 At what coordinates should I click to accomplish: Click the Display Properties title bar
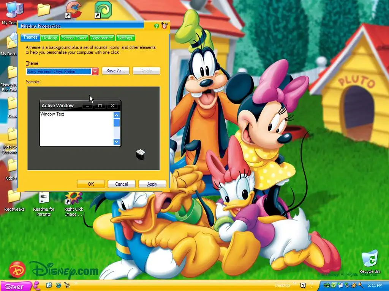pos(81,26)
